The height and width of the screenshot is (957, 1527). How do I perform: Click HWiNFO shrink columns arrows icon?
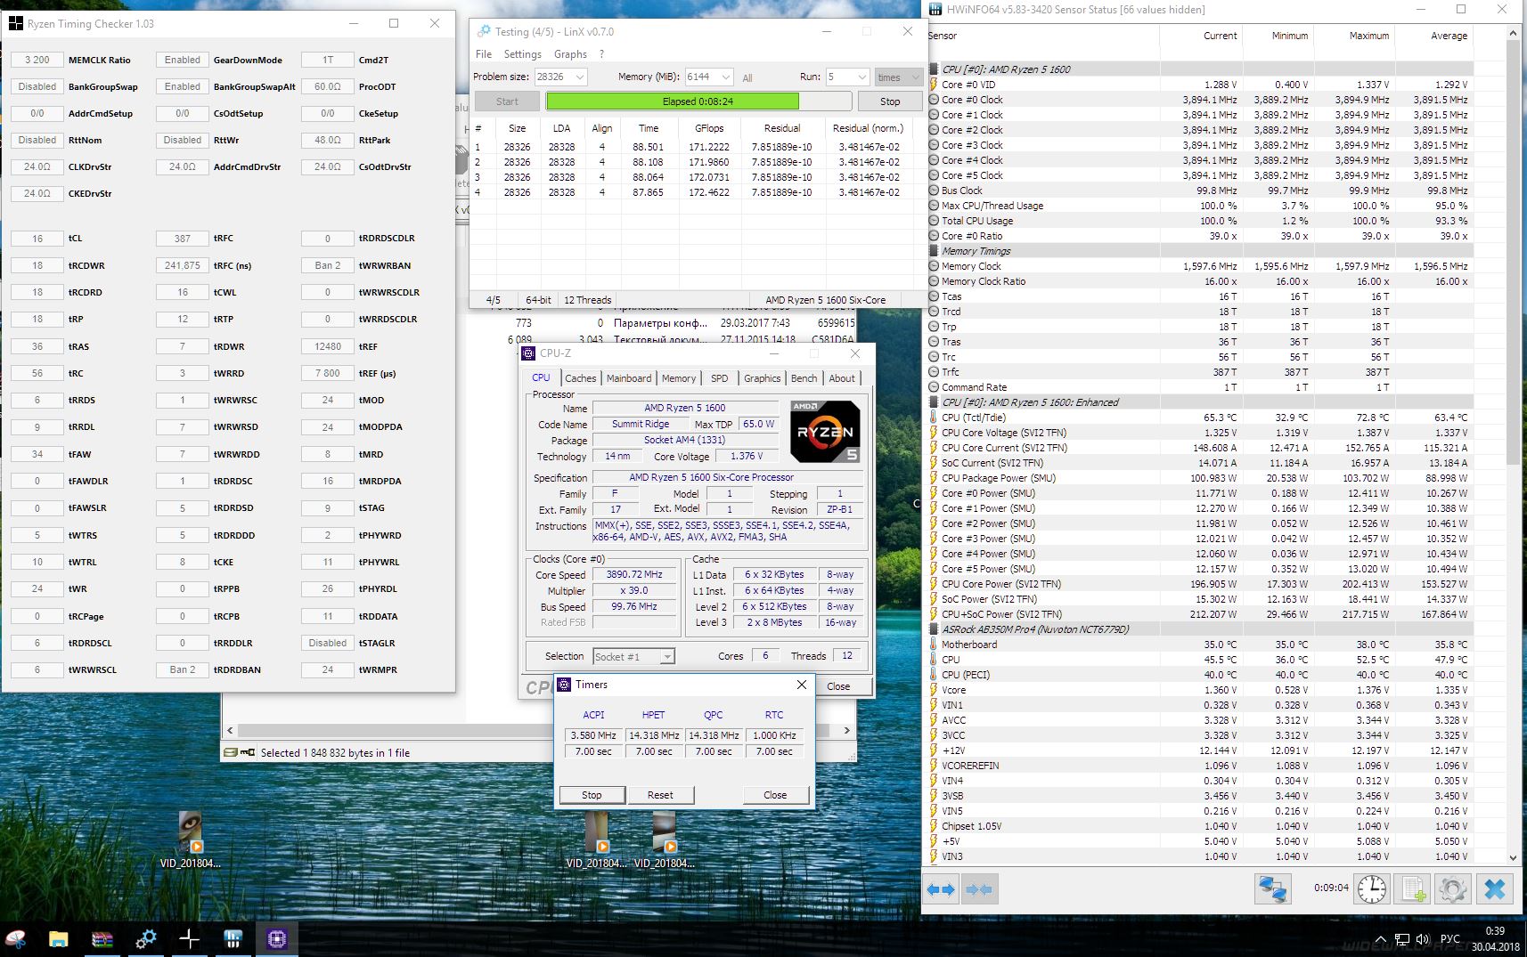[979, 888]
